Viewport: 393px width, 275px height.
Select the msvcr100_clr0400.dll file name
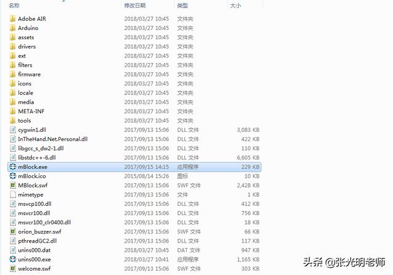(x=44, y=222)
